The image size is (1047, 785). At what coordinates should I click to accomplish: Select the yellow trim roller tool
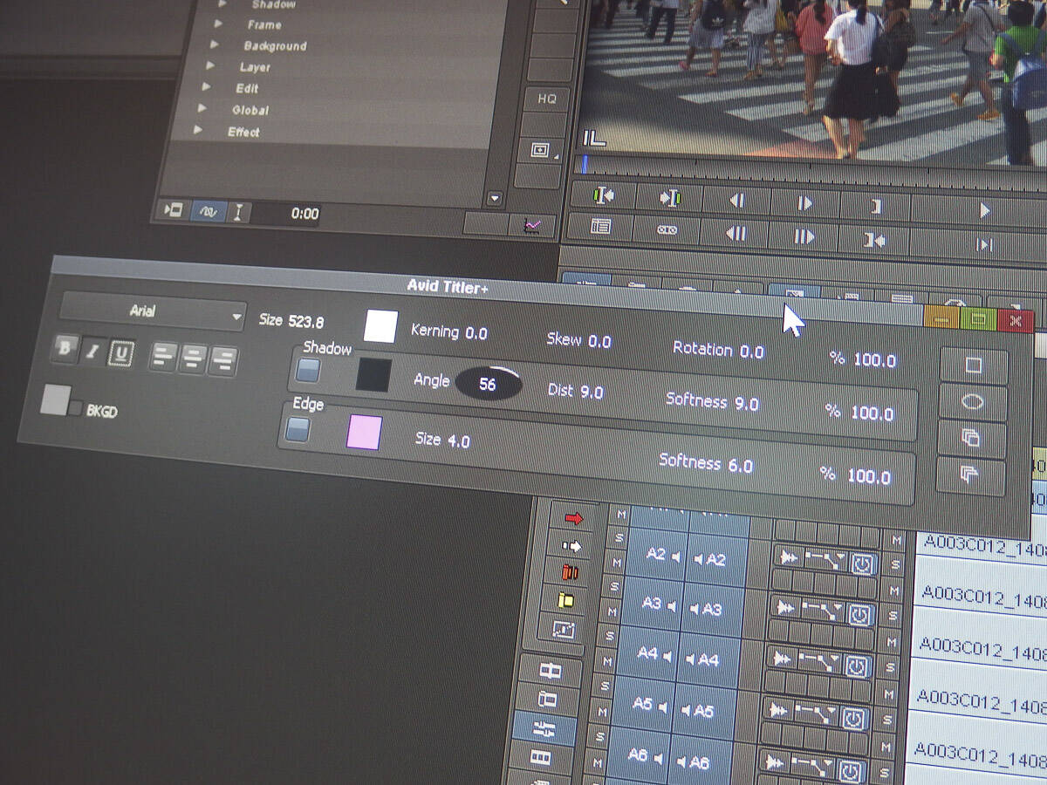pos(567,600)
